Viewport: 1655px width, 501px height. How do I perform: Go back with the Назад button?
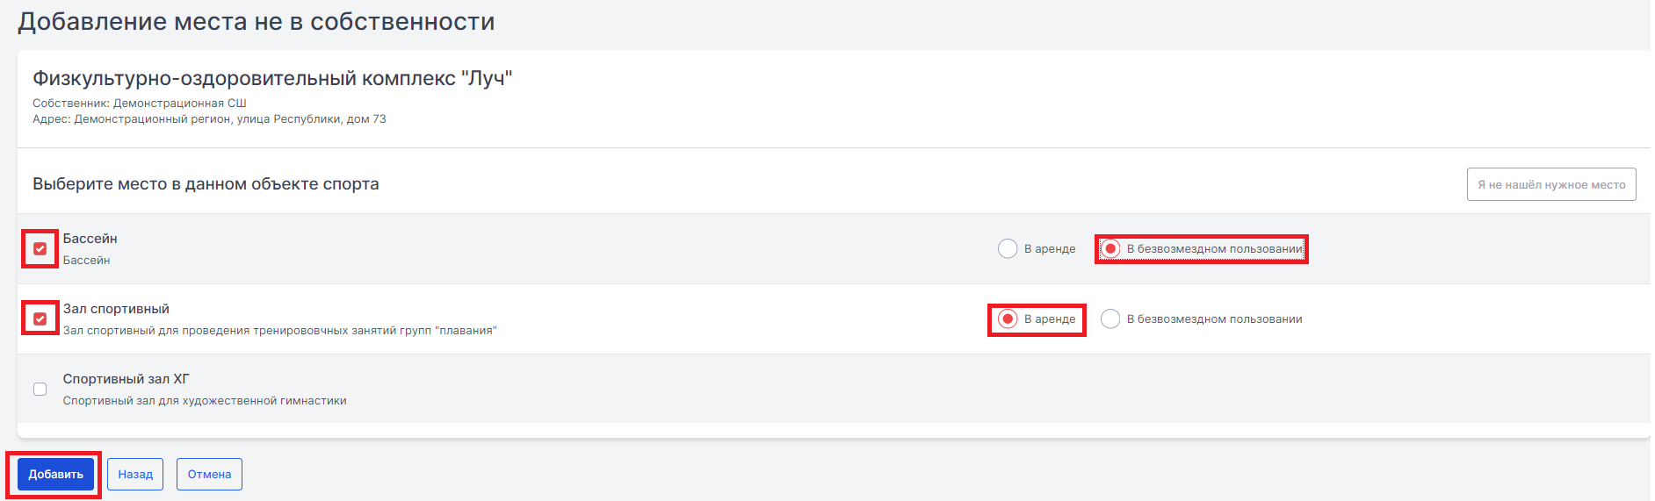[x=135, y=475]
